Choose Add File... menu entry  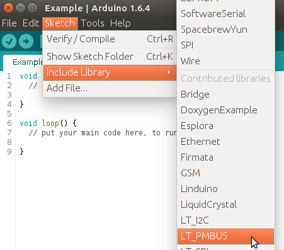pyautogui.click(x=110, y=88)
